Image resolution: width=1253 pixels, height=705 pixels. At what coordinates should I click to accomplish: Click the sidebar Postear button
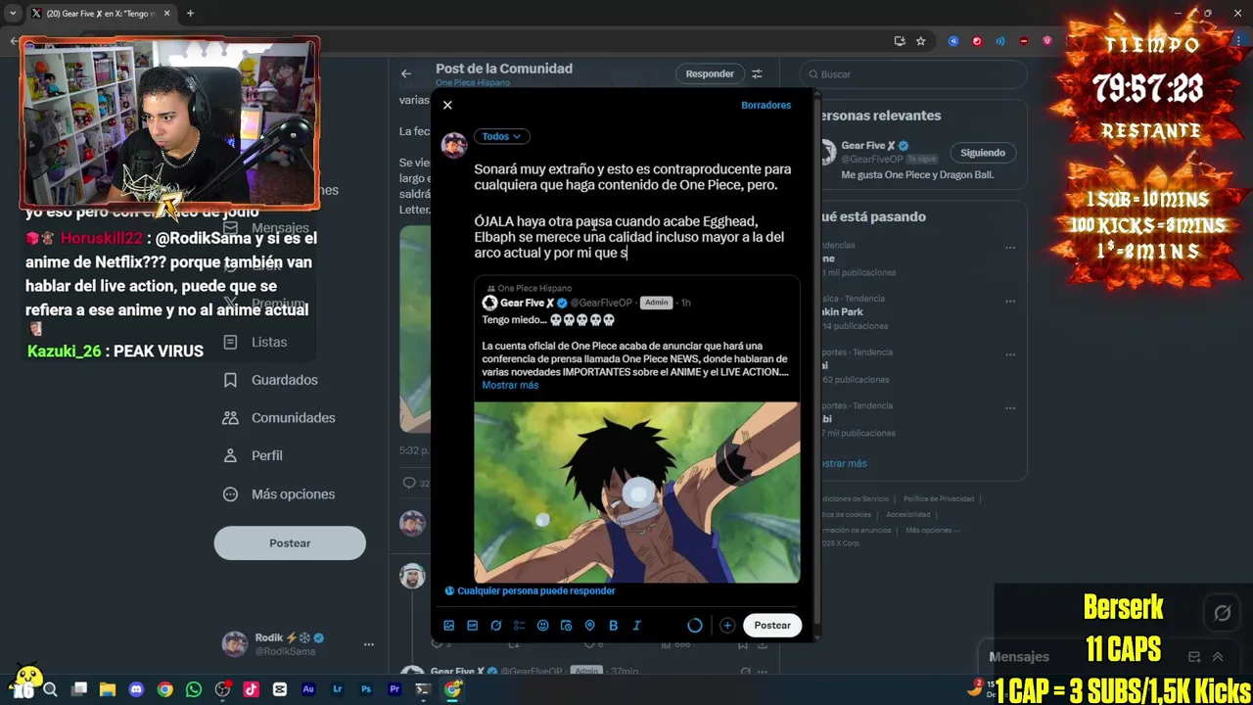click(290, 543)
